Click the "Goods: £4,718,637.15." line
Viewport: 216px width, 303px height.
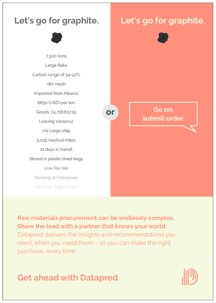click(x=56, y=112)
